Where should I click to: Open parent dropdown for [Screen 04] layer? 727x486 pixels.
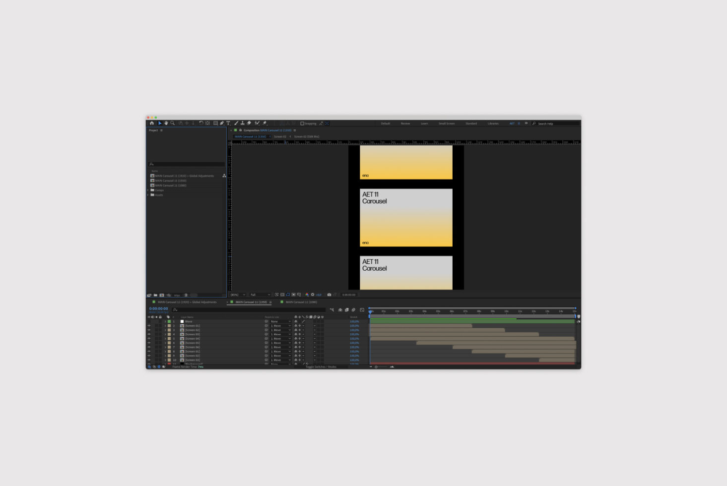coord(280,339)
